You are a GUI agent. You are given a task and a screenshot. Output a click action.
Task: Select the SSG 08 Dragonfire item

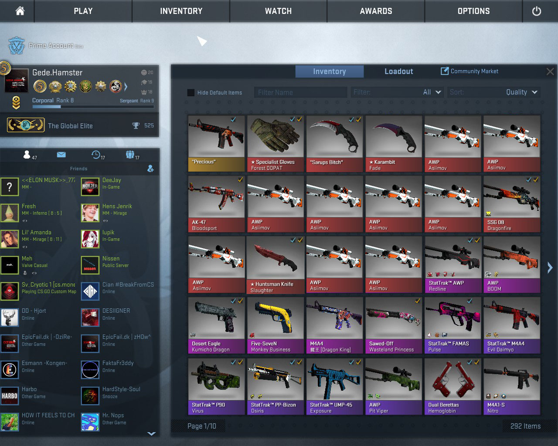click(512, 204)
